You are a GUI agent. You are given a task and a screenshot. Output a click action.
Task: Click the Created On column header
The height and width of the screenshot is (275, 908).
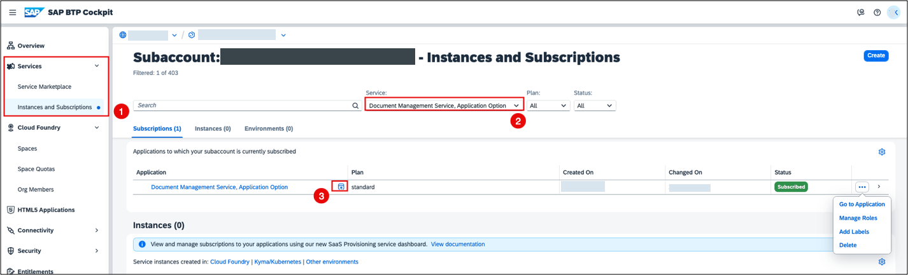coord(579,173)
